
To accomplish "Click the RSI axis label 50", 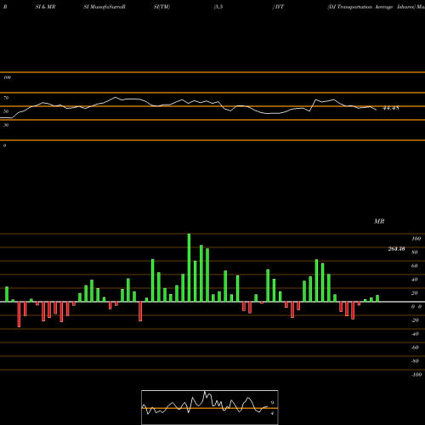I will (x=6, y=111).
